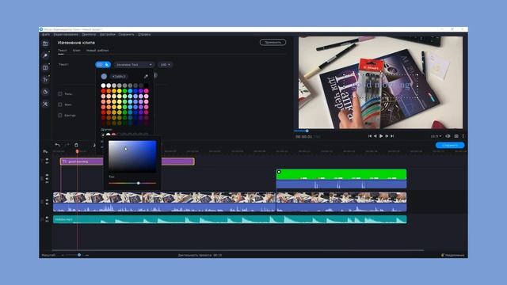Jump to the end of the video
Image resolution: width=507 pixels, height=285 pixels.
pyautogui.click(x=392, y=136)
